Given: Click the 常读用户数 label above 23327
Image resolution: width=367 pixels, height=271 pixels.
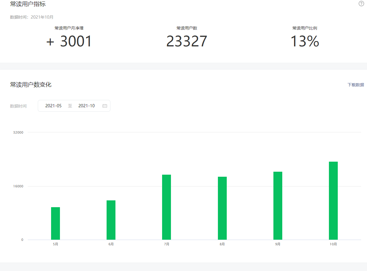Looking at the screenshot, I should tap(187, 28).
